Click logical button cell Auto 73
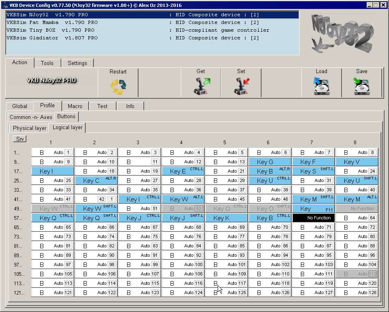The height and width of the screenshot is (312, 389). (x=53, y=236)
